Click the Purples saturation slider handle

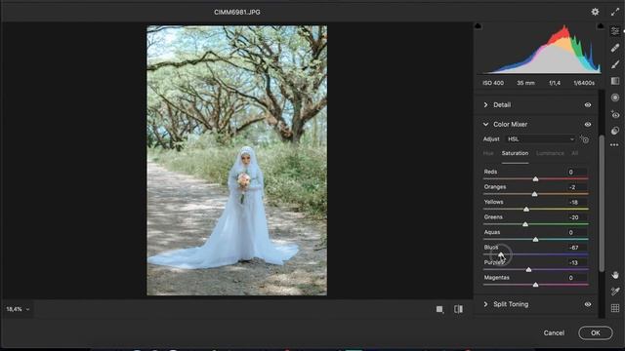528,270
